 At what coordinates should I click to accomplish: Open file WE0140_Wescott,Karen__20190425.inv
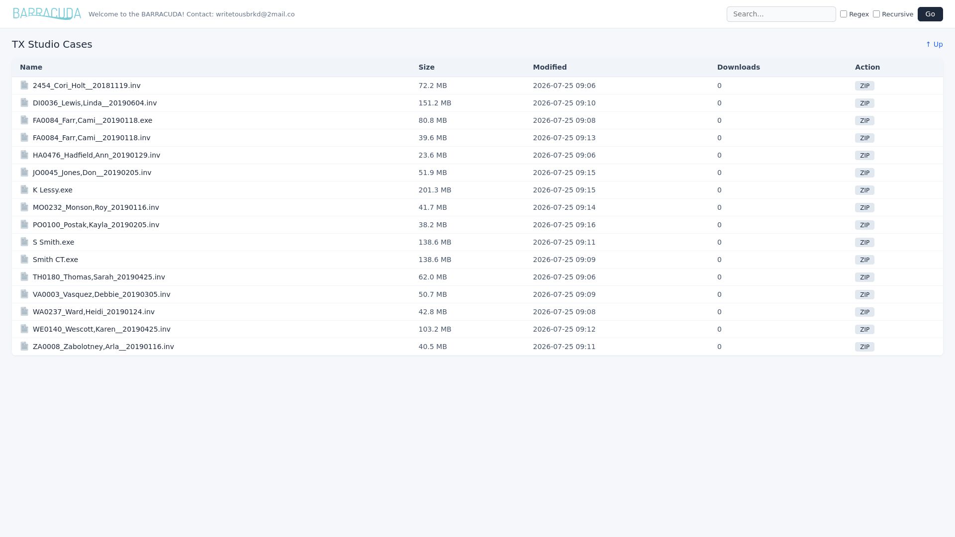101,329
